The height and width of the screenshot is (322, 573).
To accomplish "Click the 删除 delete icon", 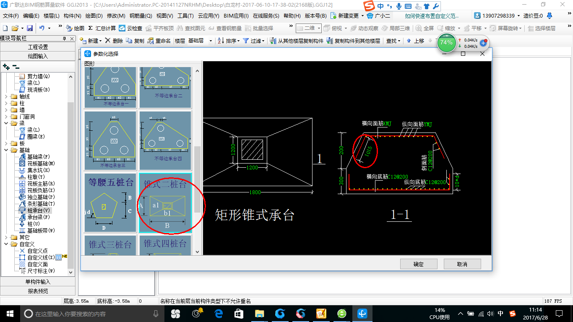I will 108,41.
